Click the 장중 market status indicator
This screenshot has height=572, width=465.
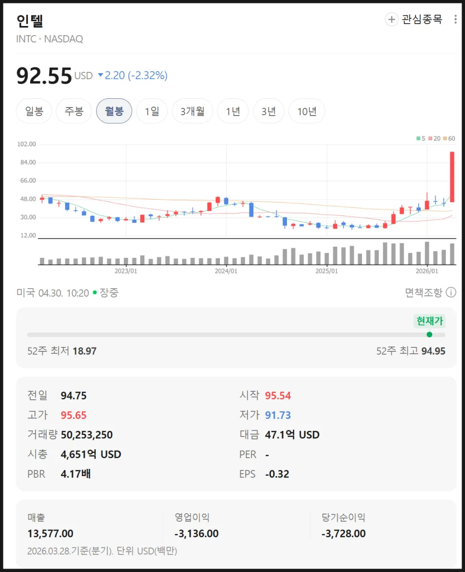[x=106, y=293]
